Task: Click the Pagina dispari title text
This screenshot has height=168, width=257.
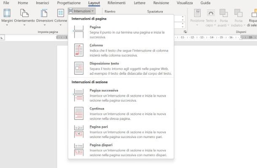Action: (101, 145)
